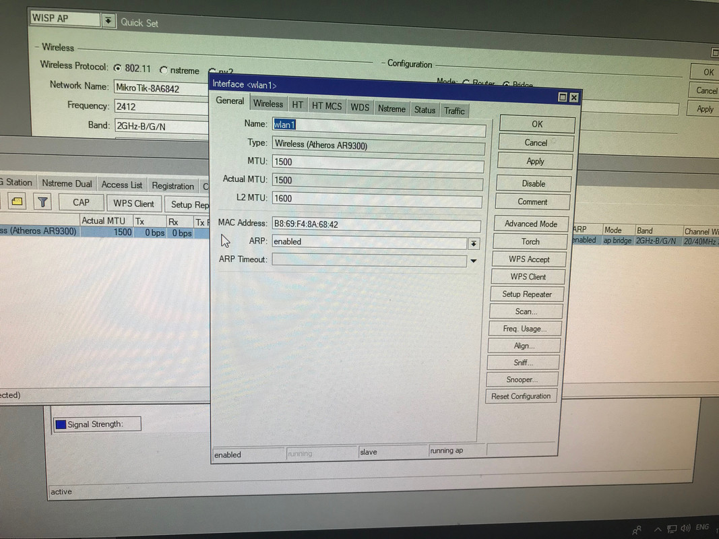Screen dimensions: 719x539
Task: Click WPS Client button in interface dialog
Action: 528,276
